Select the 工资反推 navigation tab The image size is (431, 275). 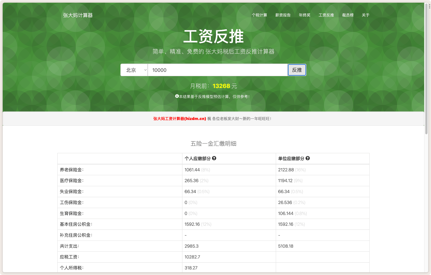pos(326,15)
